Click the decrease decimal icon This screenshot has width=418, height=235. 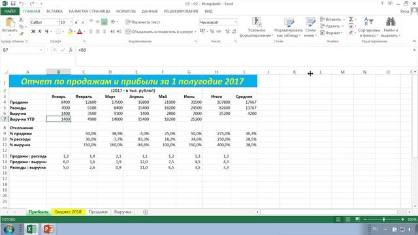click(x=234, y=31)
